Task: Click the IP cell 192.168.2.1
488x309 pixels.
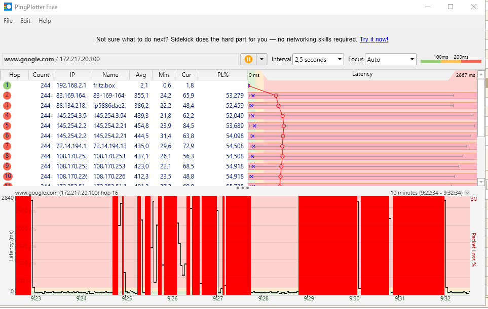Action: [71, 85]
